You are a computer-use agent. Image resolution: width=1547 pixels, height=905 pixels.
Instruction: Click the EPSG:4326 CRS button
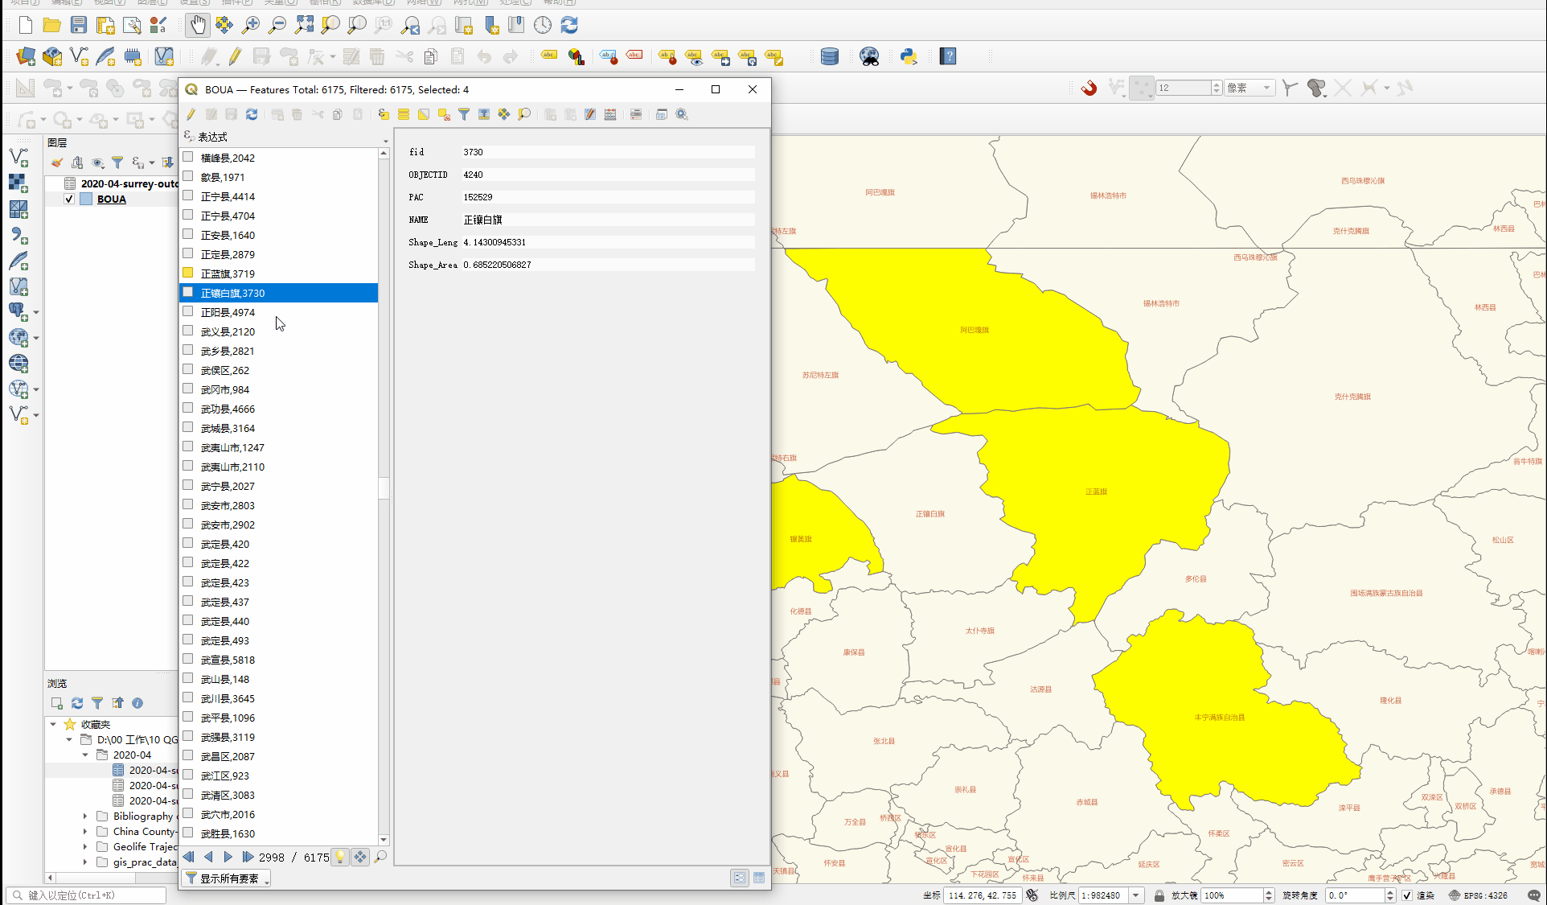[1479, 895]
